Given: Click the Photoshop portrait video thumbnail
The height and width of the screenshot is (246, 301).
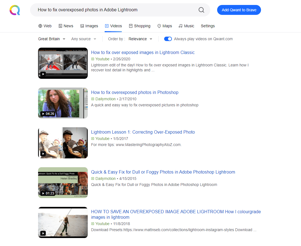Looking at the screenshot, I should pyautogui.click(x=63, y=103).
